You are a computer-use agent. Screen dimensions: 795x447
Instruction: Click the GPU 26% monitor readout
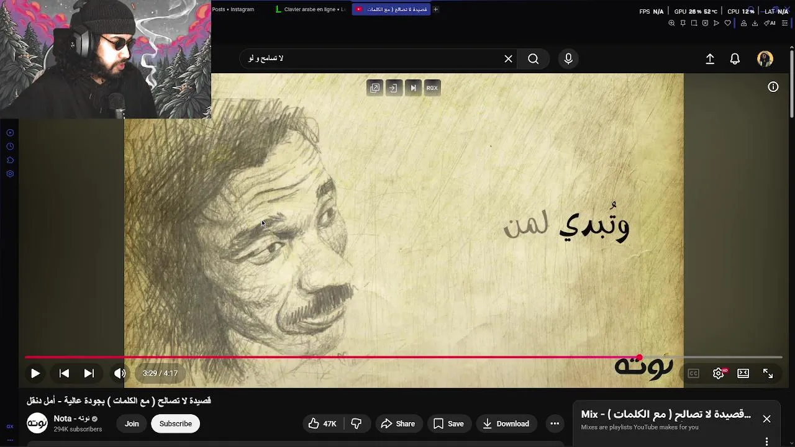coord(696,11)
